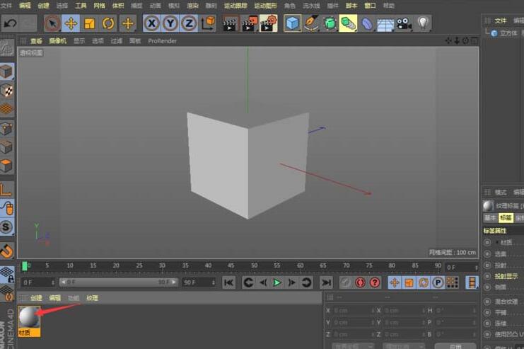Viewport: 524px width, 349px height.
Task: Click the locked workplane icon
Action: (6, 275)
